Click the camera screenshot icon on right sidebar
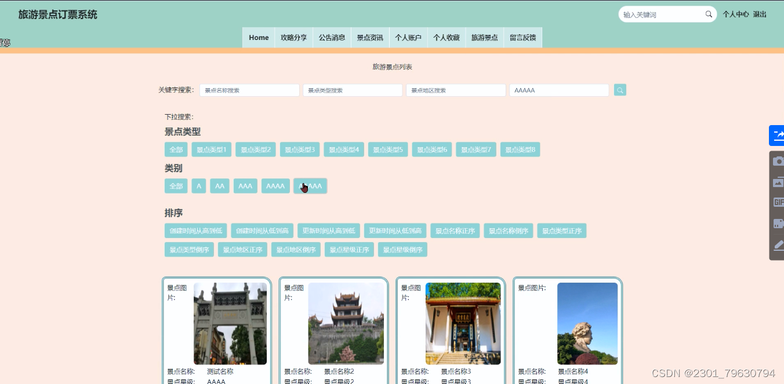 click(778, 161)
